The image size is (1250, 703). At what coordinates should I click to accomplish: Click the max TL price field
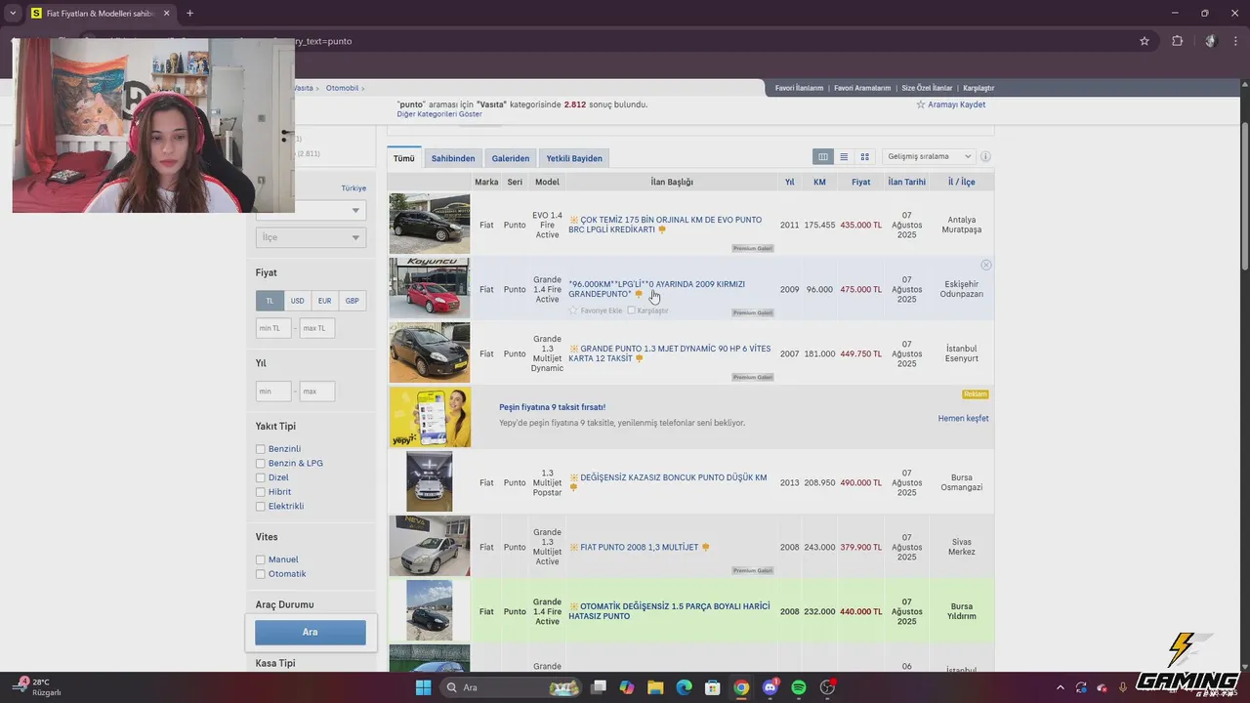coord(317,328)
